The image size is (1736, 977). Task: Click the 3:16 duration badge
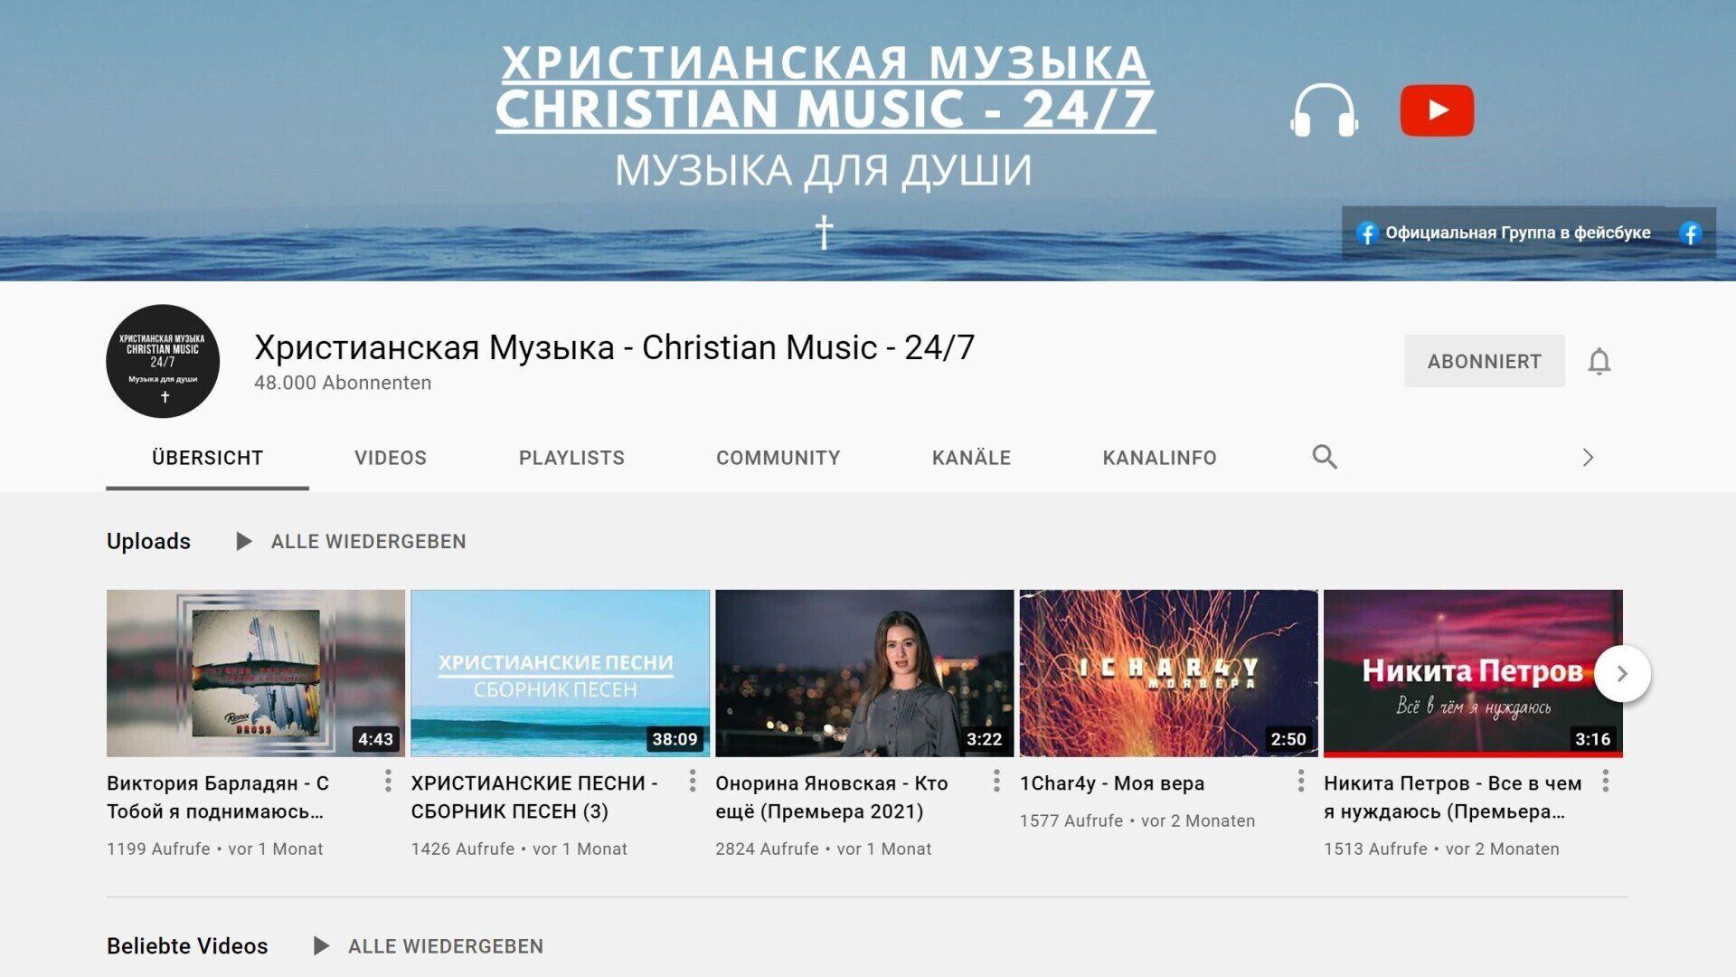pyautogui.click(x=1592, y=739)
